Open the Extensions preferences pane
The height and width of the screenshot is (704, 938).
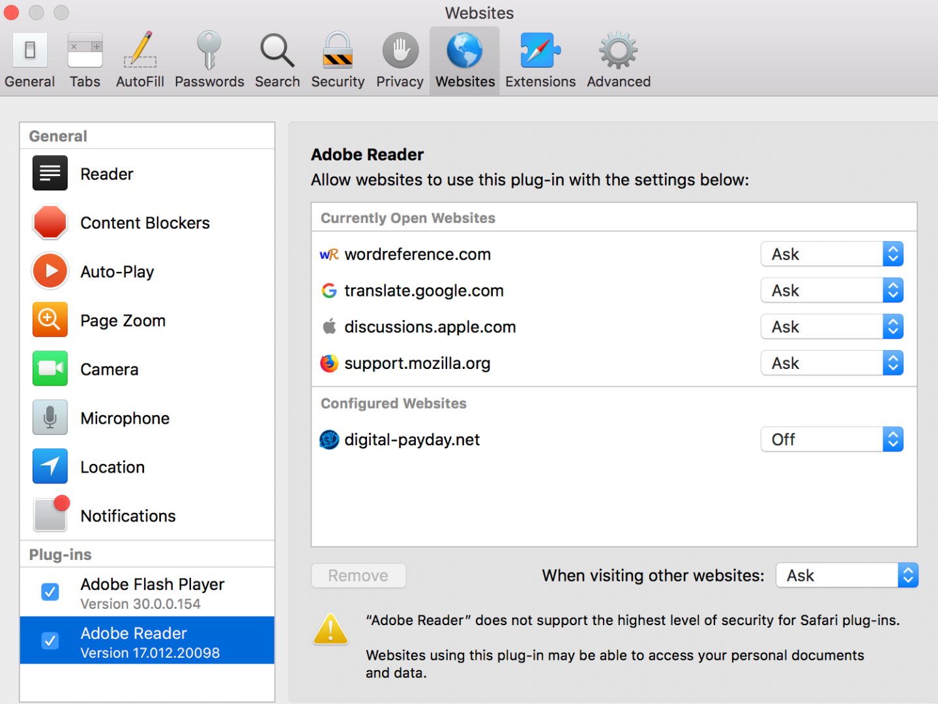click(x=540, y=61)
